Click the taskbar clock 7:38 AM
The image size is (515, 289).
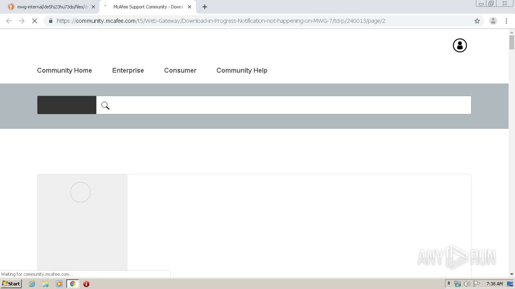pyautogui.click(x=494, y=284)
